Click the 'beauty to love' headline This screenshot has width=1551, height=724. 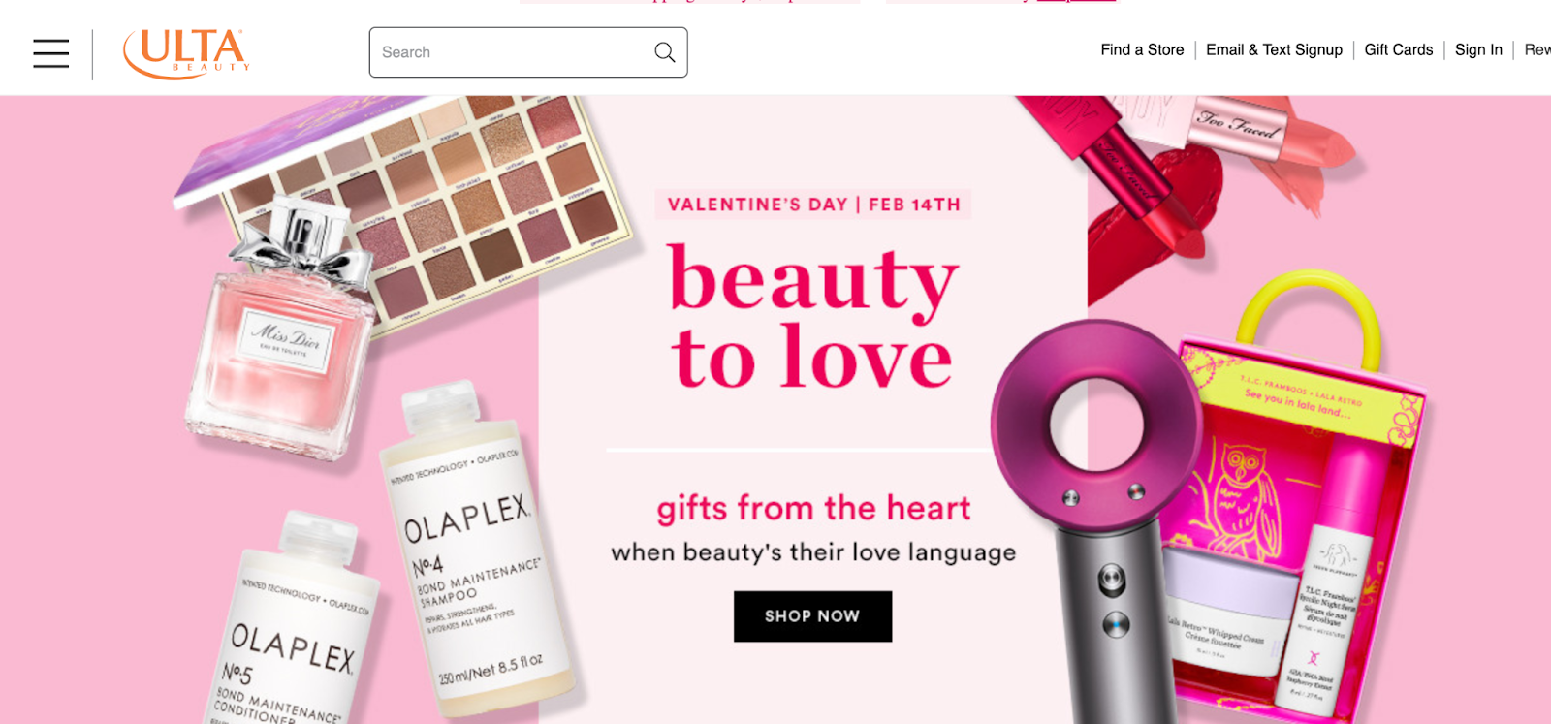pos(812,315)
